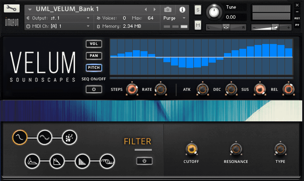Click the ATK knob
This screenshot has height=181, width=304.
click(203, 89)
